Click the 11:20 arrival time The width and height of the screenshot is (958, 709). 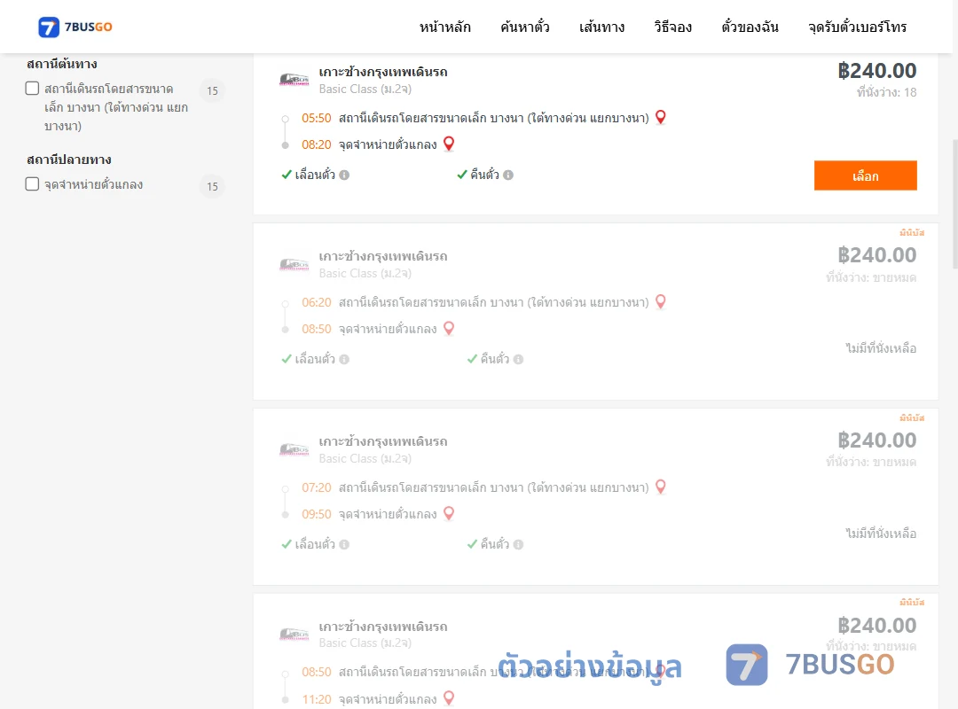coord(317,699)
